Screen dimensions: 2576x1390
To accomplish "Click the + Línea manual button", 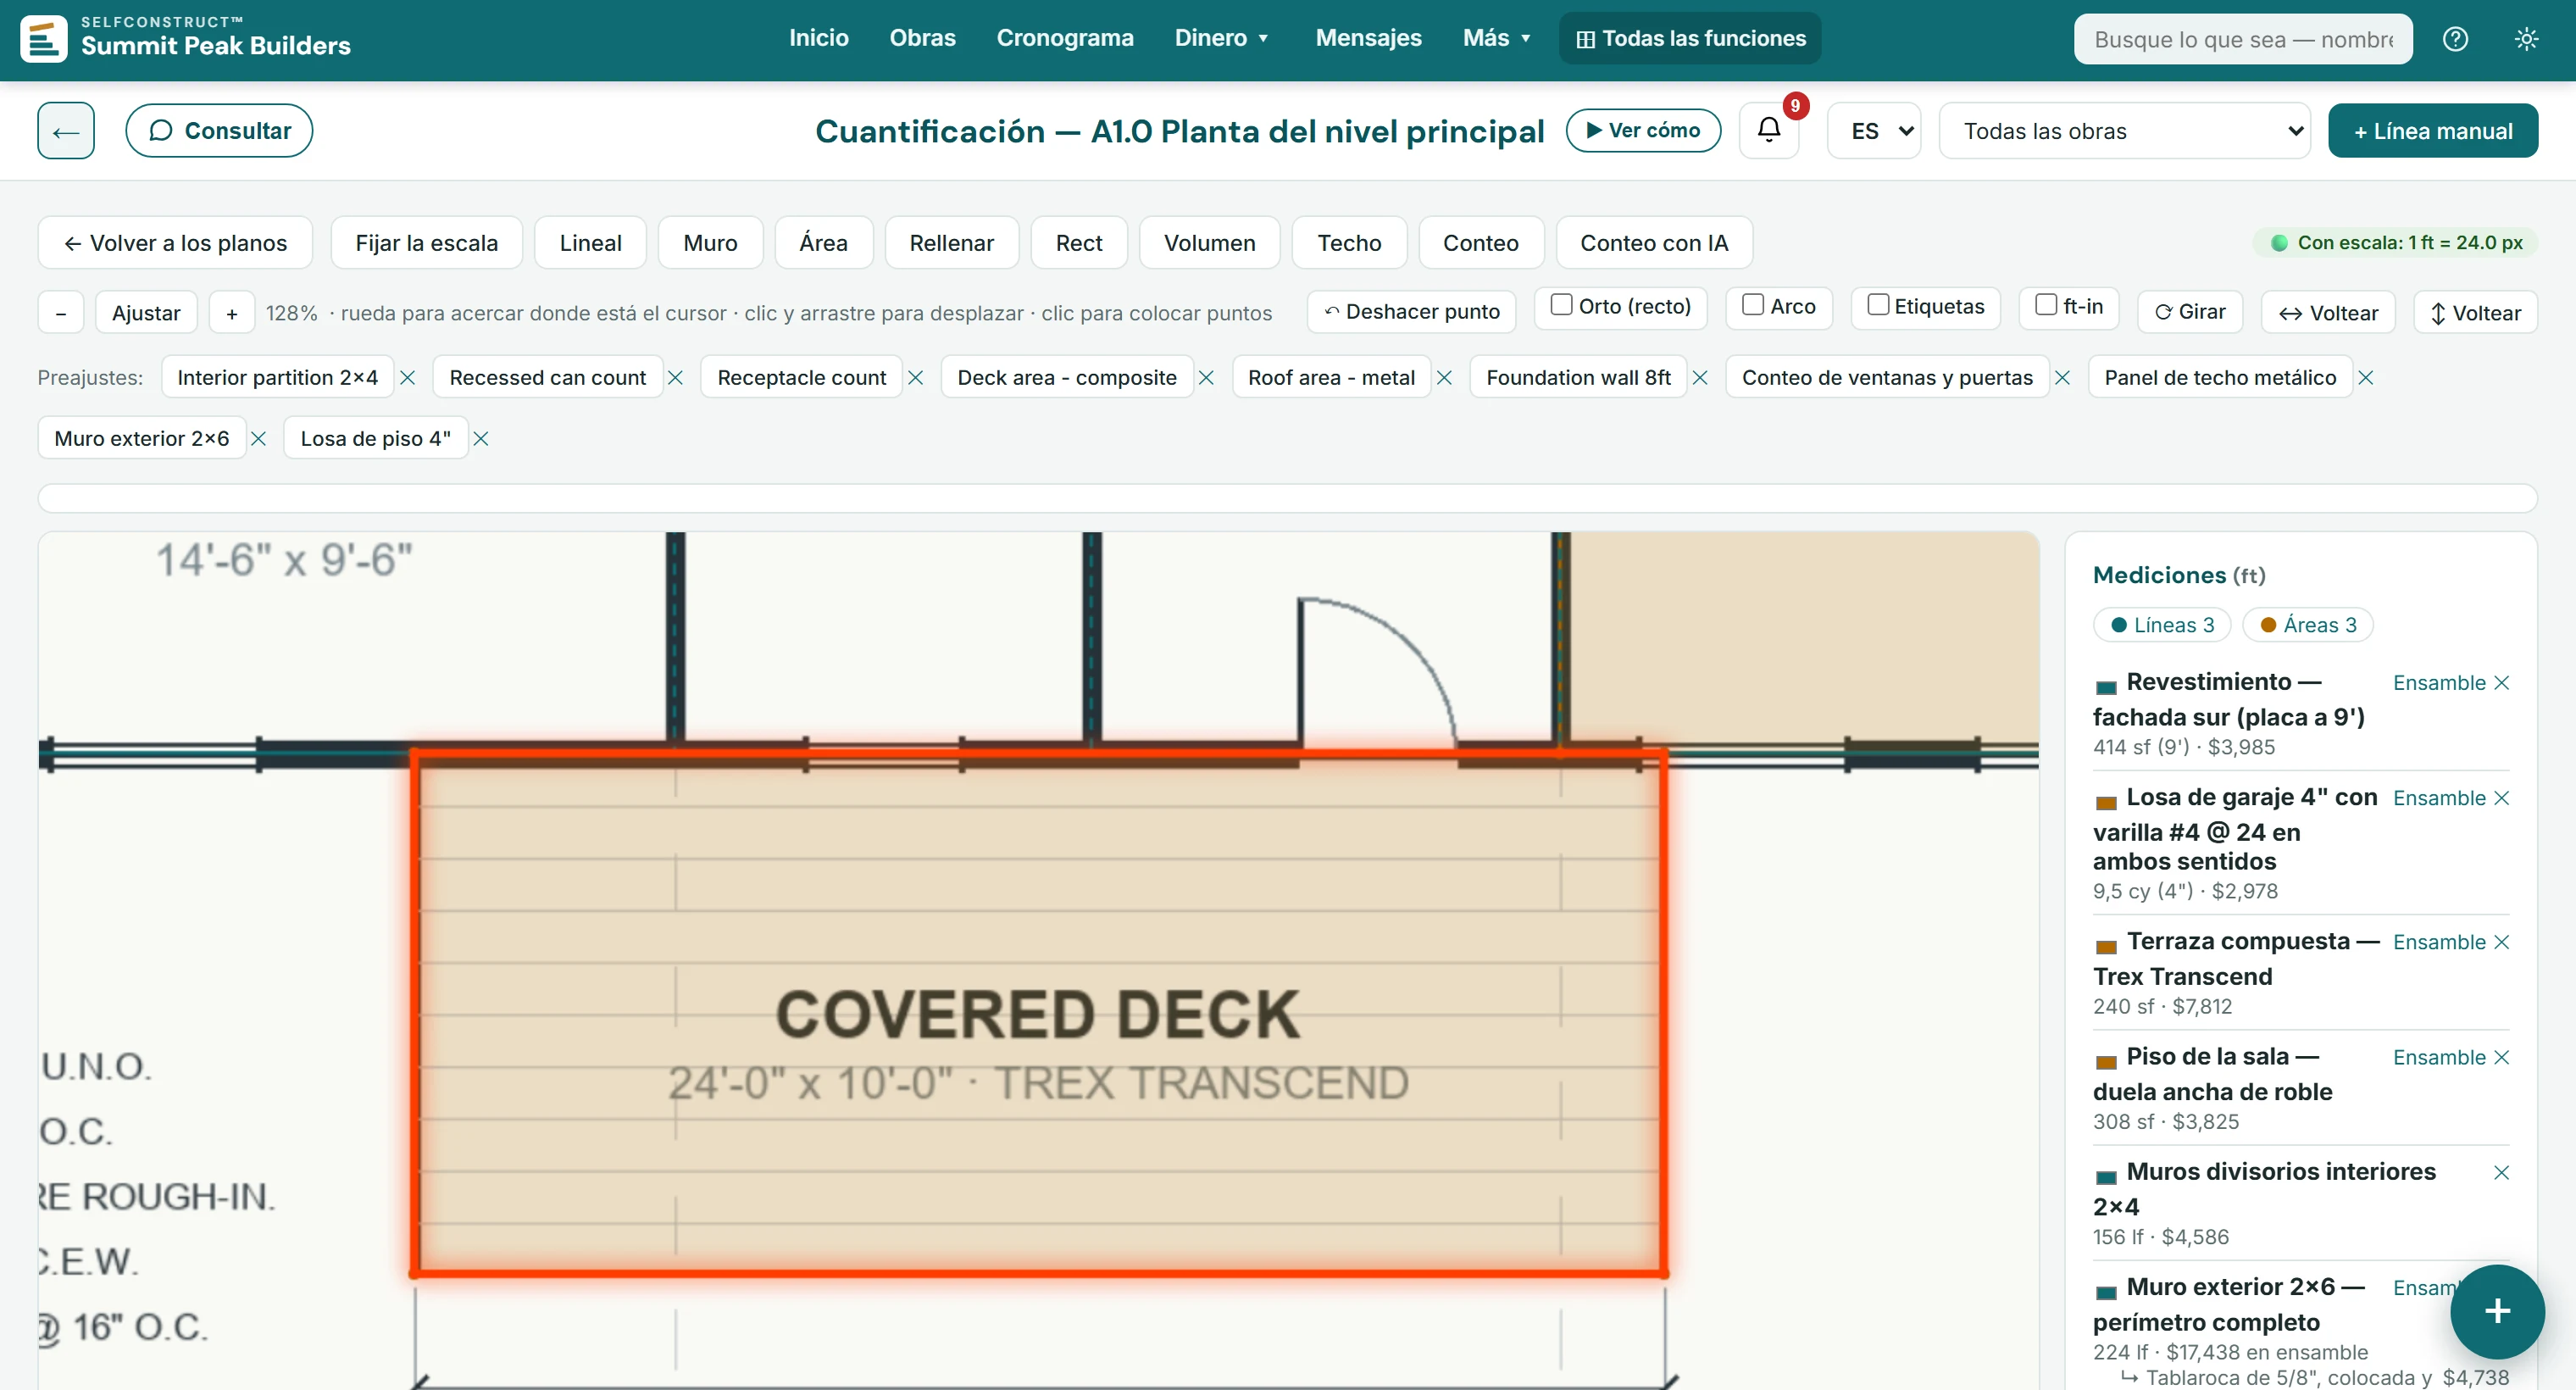I will [2432, 131].
